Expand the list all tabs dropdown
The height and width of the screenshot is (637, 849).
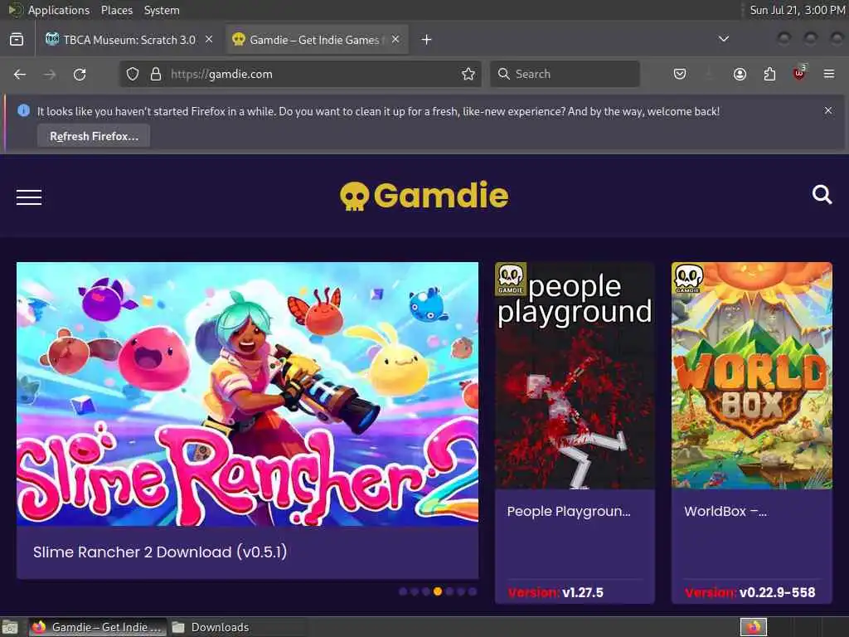[723, 39]
